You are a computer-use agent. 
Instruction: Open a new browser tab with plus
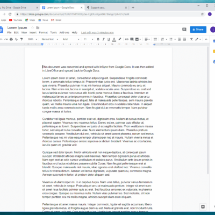point(133,8)
